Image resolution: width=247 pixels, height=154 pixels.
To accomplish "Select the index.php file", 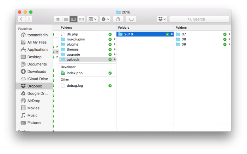I will pos(88,73).
